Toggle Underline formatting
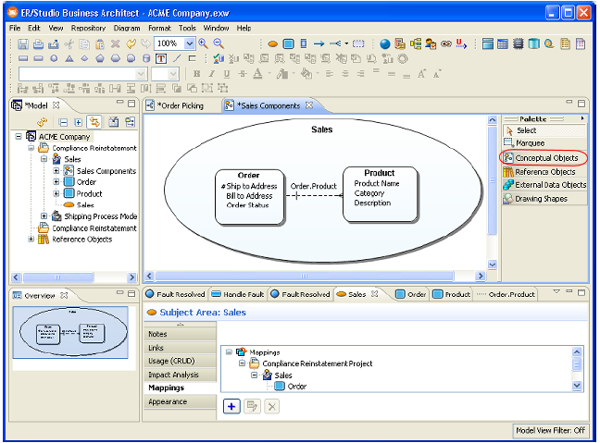This screenshot has height=443, width=600. (227, 74)
